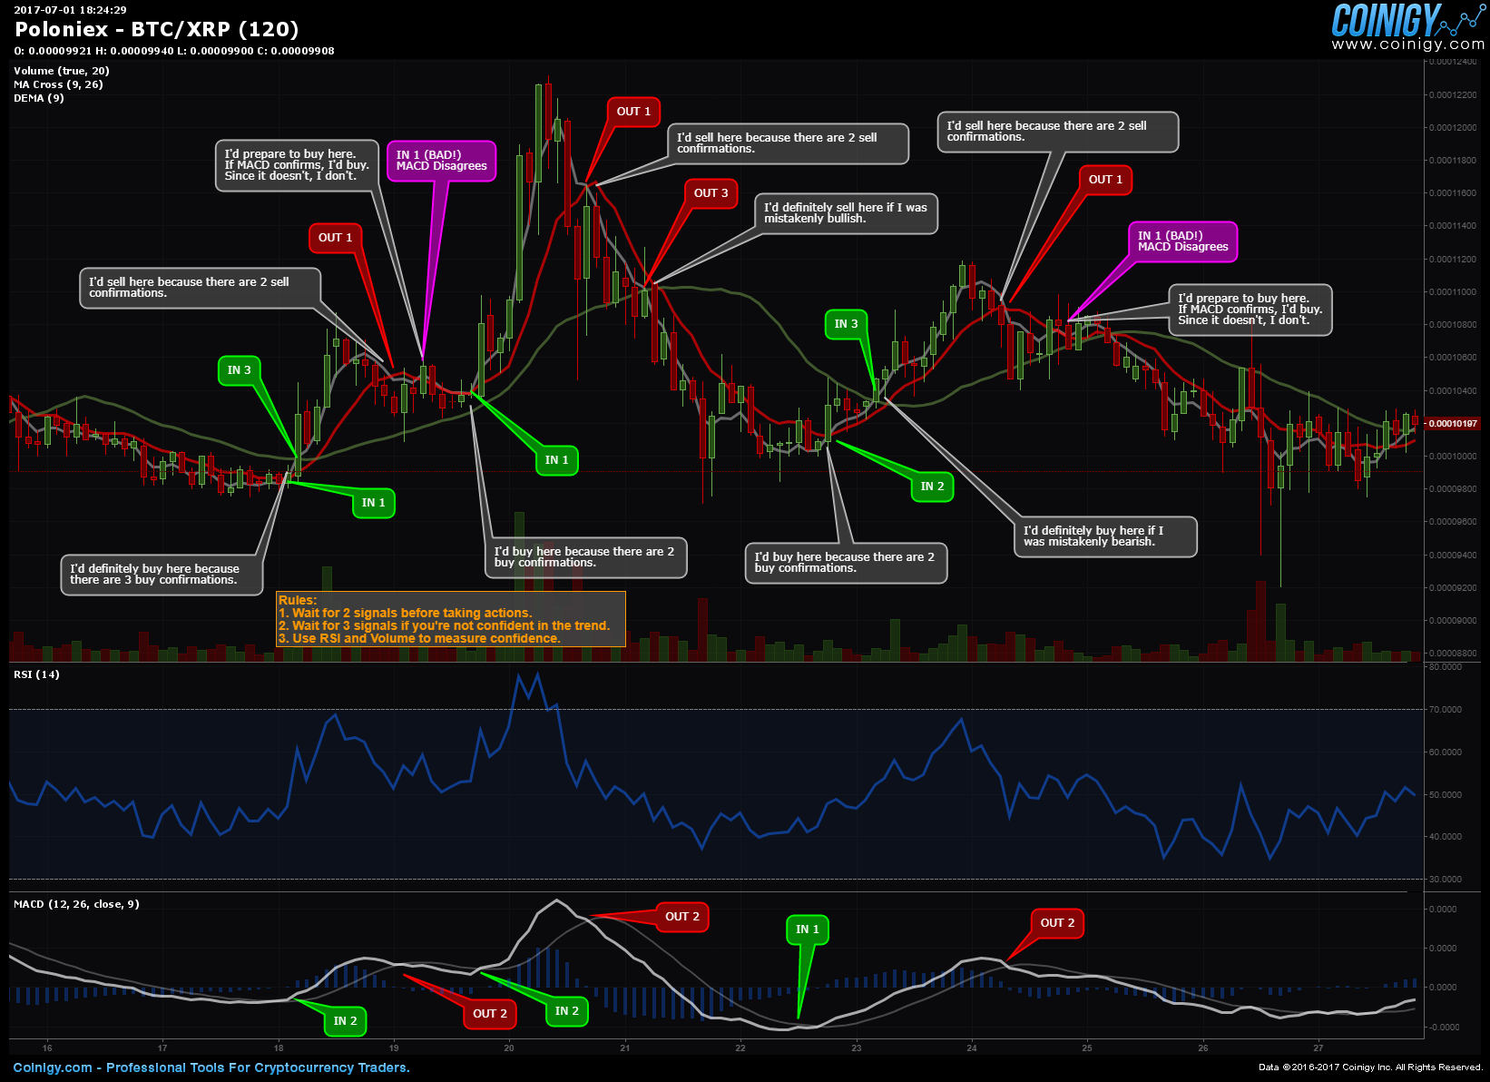Open the Coinigy.com Professional Tools footer link
This screenshot has width=1490, height=1082.
(x=211, y=1067)
